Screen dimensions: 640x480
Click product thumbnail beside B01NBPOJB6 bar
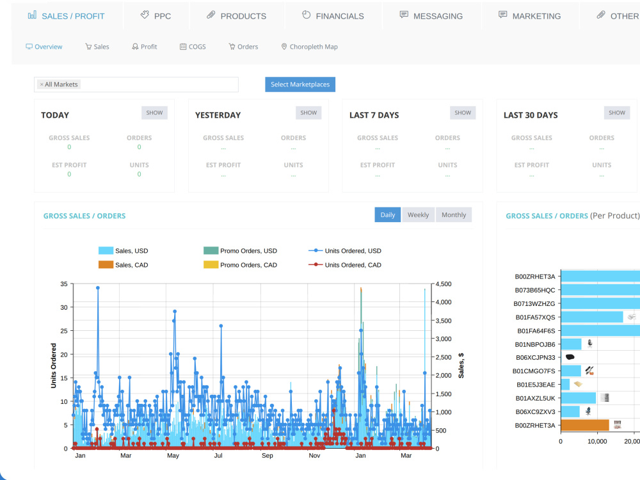click(x=590, y=344)
